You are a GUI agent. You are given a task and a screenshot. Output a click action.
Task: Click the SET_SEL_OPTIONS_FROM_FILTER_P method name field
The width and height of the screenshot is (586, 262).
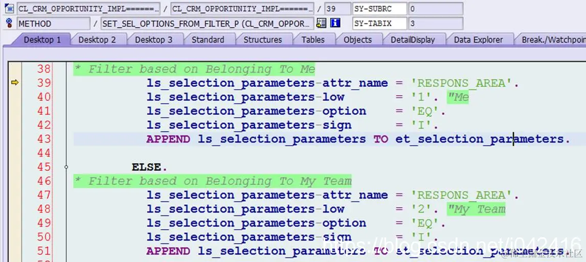[x=207, y=24]
